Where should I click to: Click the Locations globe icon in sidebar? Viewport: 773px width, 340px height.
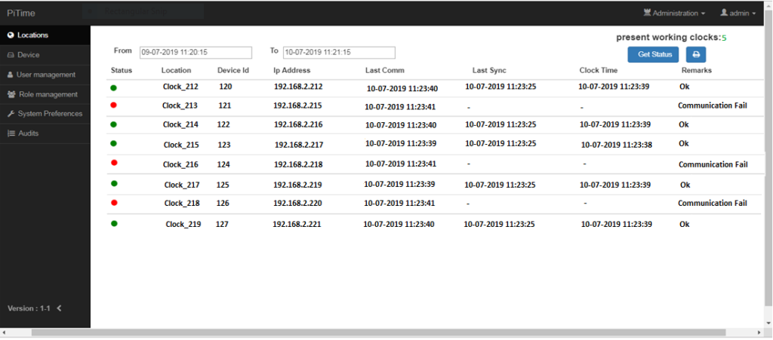(x=11, y=35)
